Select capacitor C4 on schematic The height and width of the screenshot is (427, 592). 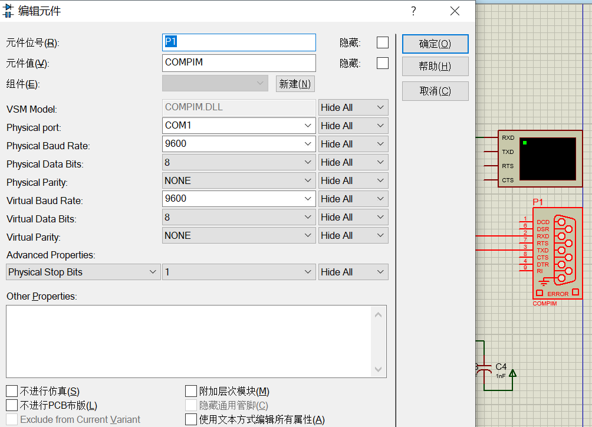(485, 370)
